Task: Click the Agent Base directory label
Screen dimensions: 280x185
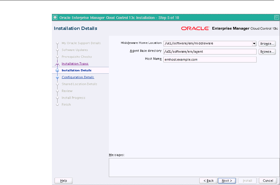Action: pos(146,51)
